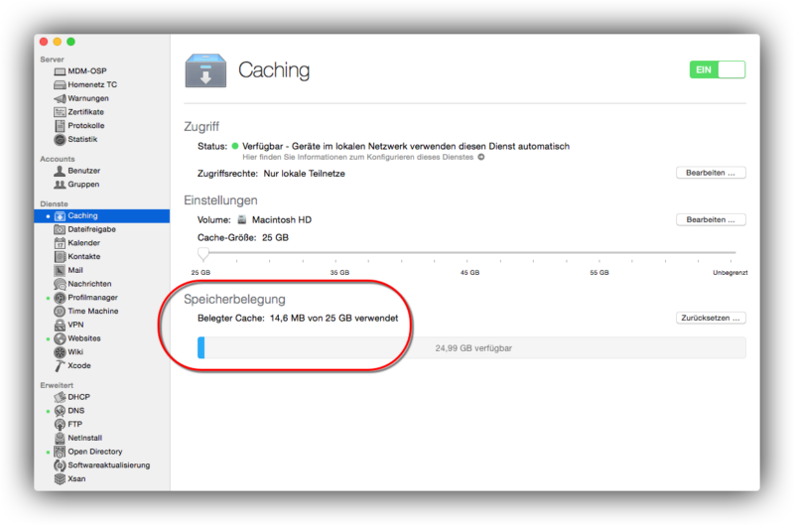Open Xsan service icon

(60, 479)
